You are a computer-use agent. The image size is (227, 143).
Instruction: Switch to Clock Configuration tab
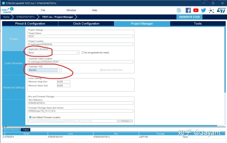coord(86,24)
